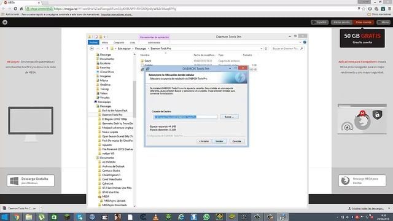Sort by the Nombre column header
The image size is (393, 221).
[x=145, y=55]
